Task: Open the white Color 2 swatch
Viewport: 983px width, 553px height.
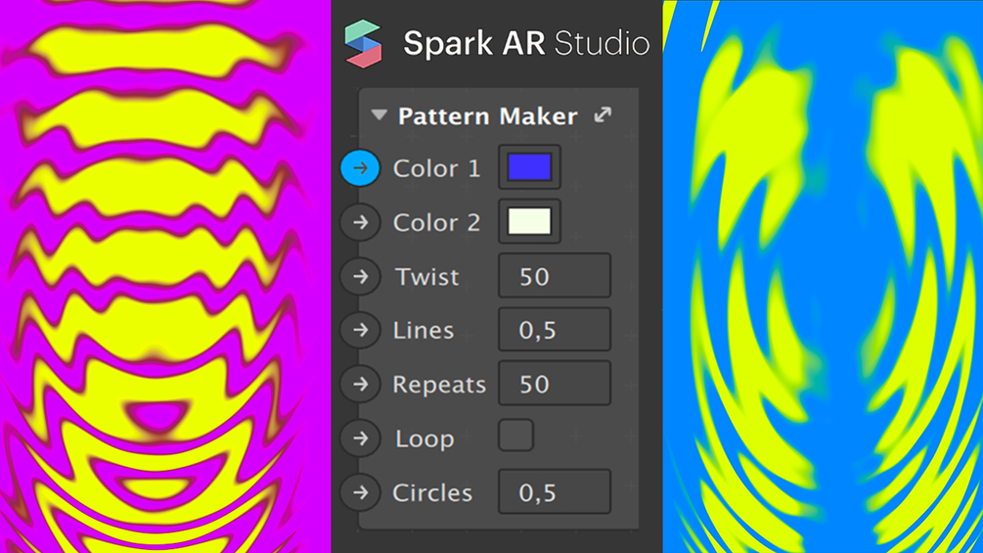Action: pos(529,221)
